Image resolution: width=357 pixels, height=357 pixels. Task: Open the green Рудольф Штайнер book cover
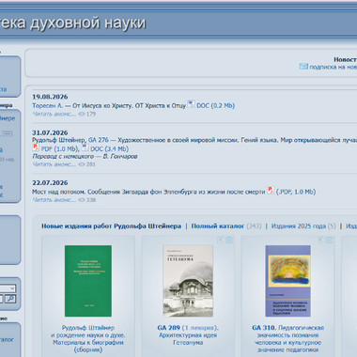click(88, 281)
